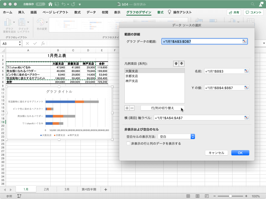Open the データ tab
The width and height of the screenshot is (266, 199).
[x=91, y=12]
